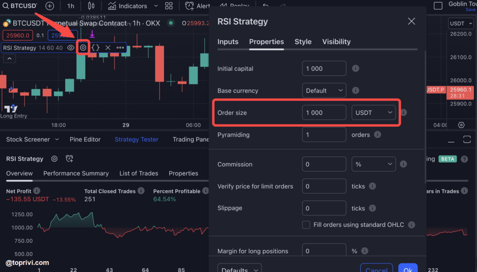
Task: Enable Fill orders using standard OHLC
Action: pos(306,225)
